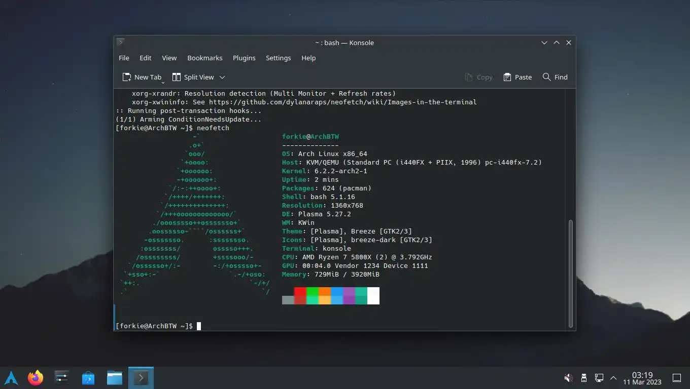Open the Help menu
Image resolution: width=690 pixels, height=389 pixels.
pyautogui.click(x=308, y=58)
